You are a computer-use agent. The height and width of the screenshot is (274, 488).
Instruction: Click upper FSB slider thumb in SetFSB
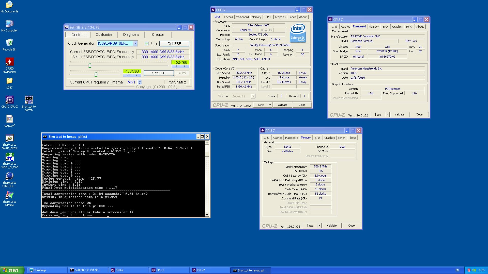pyautogui.click(x=90, y=66)
